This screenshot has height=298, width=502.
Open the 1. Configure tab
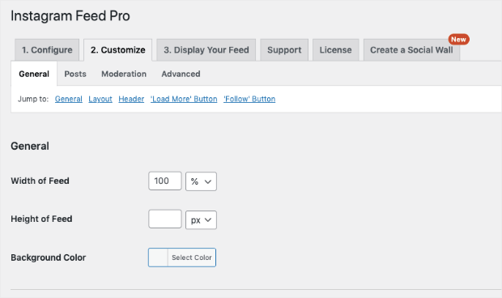coord(47,50)
